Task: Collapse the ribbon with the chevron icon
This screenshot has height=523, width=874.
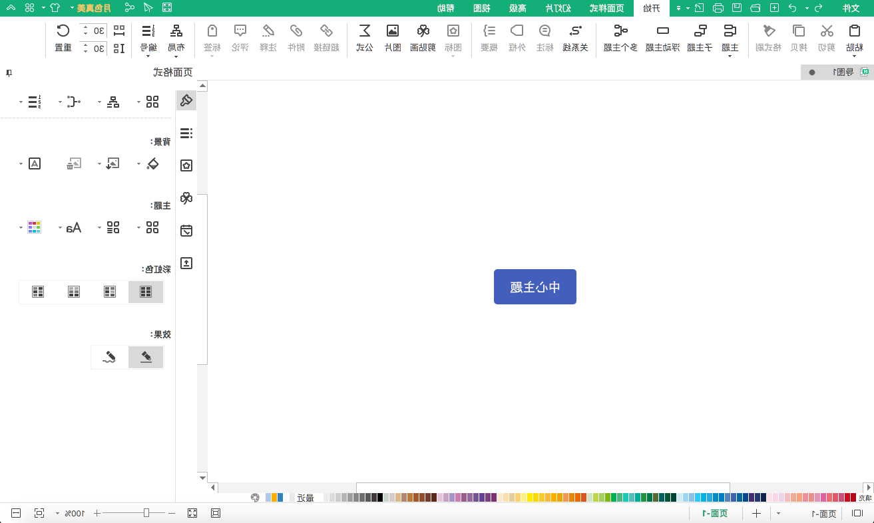Action: [9, 8]
